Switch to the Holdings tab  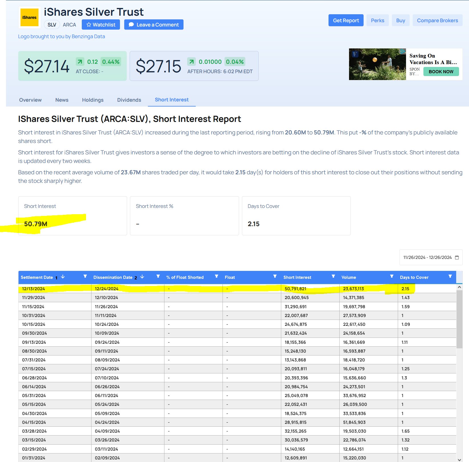pos(93,100)
